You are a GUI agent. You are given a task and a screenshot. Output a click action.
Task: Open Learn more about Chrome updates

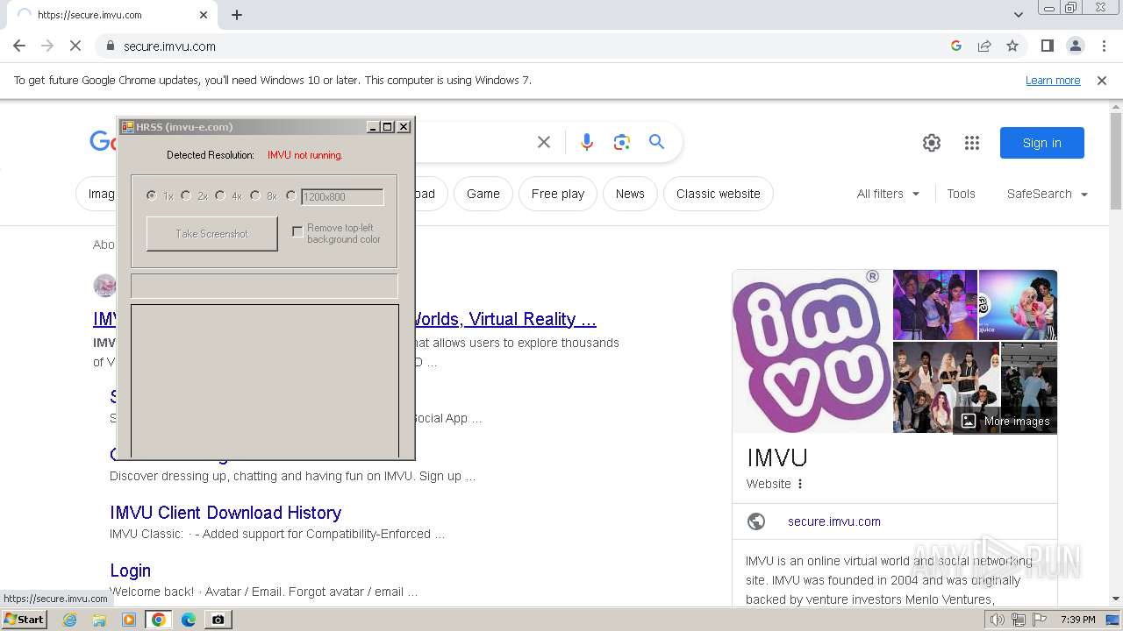point(1053,80)
